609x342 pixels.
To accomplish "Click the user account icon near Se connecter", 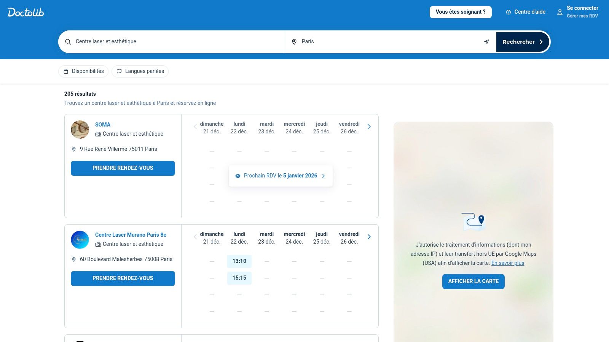I will [560, 12].
